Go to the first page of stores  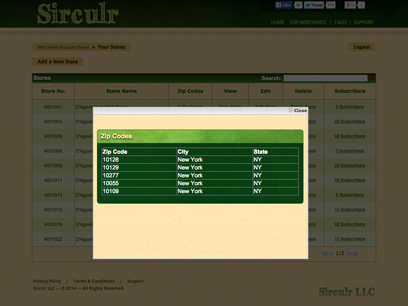click(324, 253)
